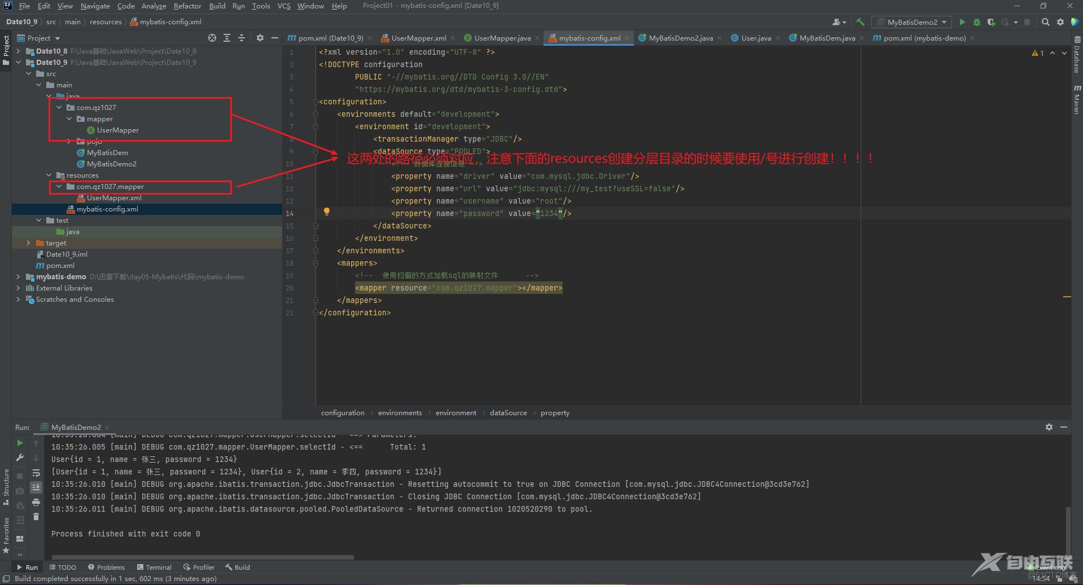
Task: Click the warning indicator in editor corner
Action: [1038, 53]
